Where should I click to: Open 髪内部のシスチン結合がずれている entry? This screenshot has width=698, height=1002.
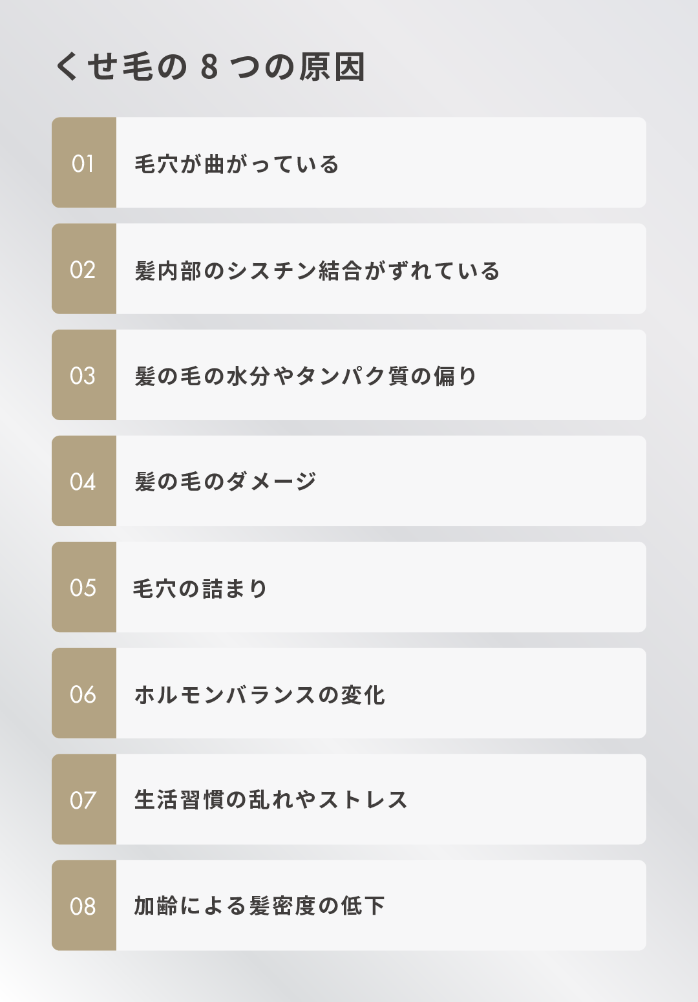click(349, 269)
